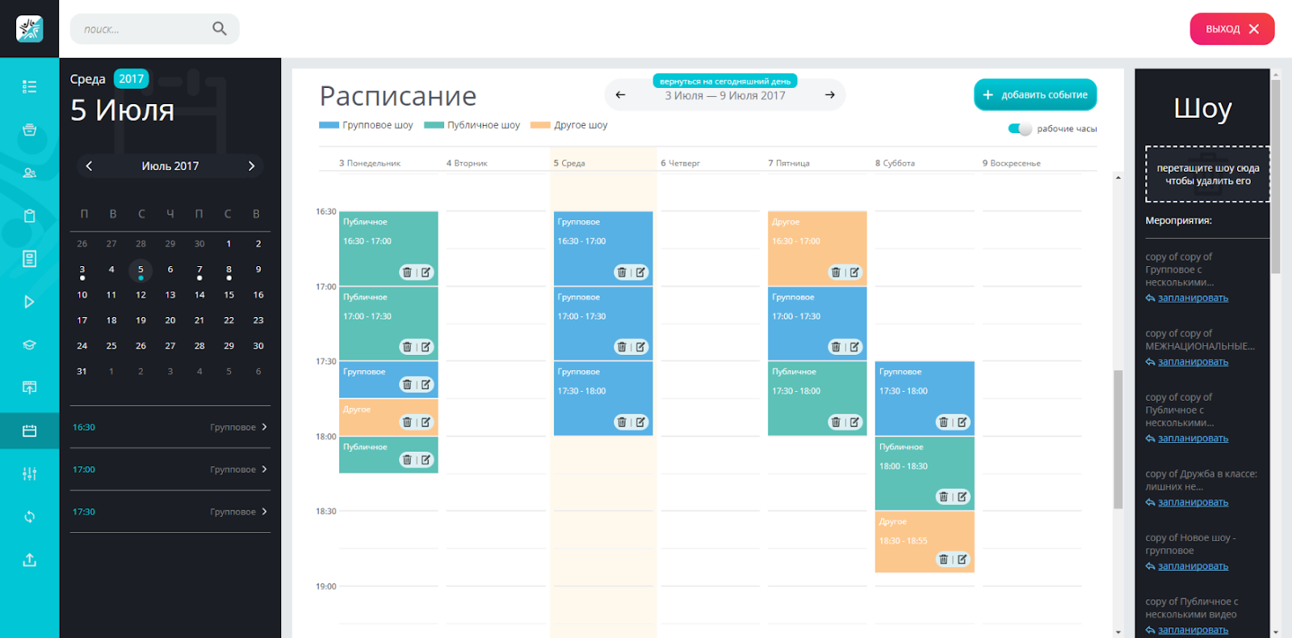Image resolution: width=1292 pixels, height=638 pixels.
Task: Click the upload icon in sidebar
Action: coord(29,560)
